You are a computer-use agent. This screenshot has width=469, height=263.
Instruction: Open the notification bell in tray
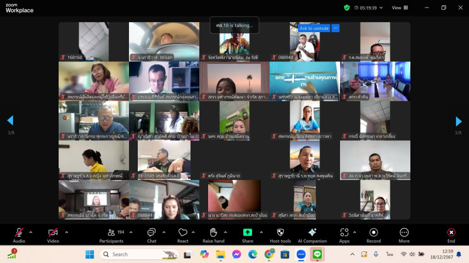(459, 254)
